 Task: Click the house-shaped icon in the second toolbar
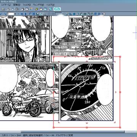pyautogui.click(x=92, y=14)
